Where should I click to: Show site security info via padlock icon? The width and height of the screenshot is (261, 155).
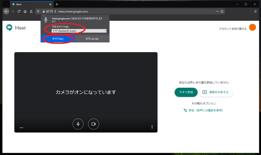click(44, 11)
